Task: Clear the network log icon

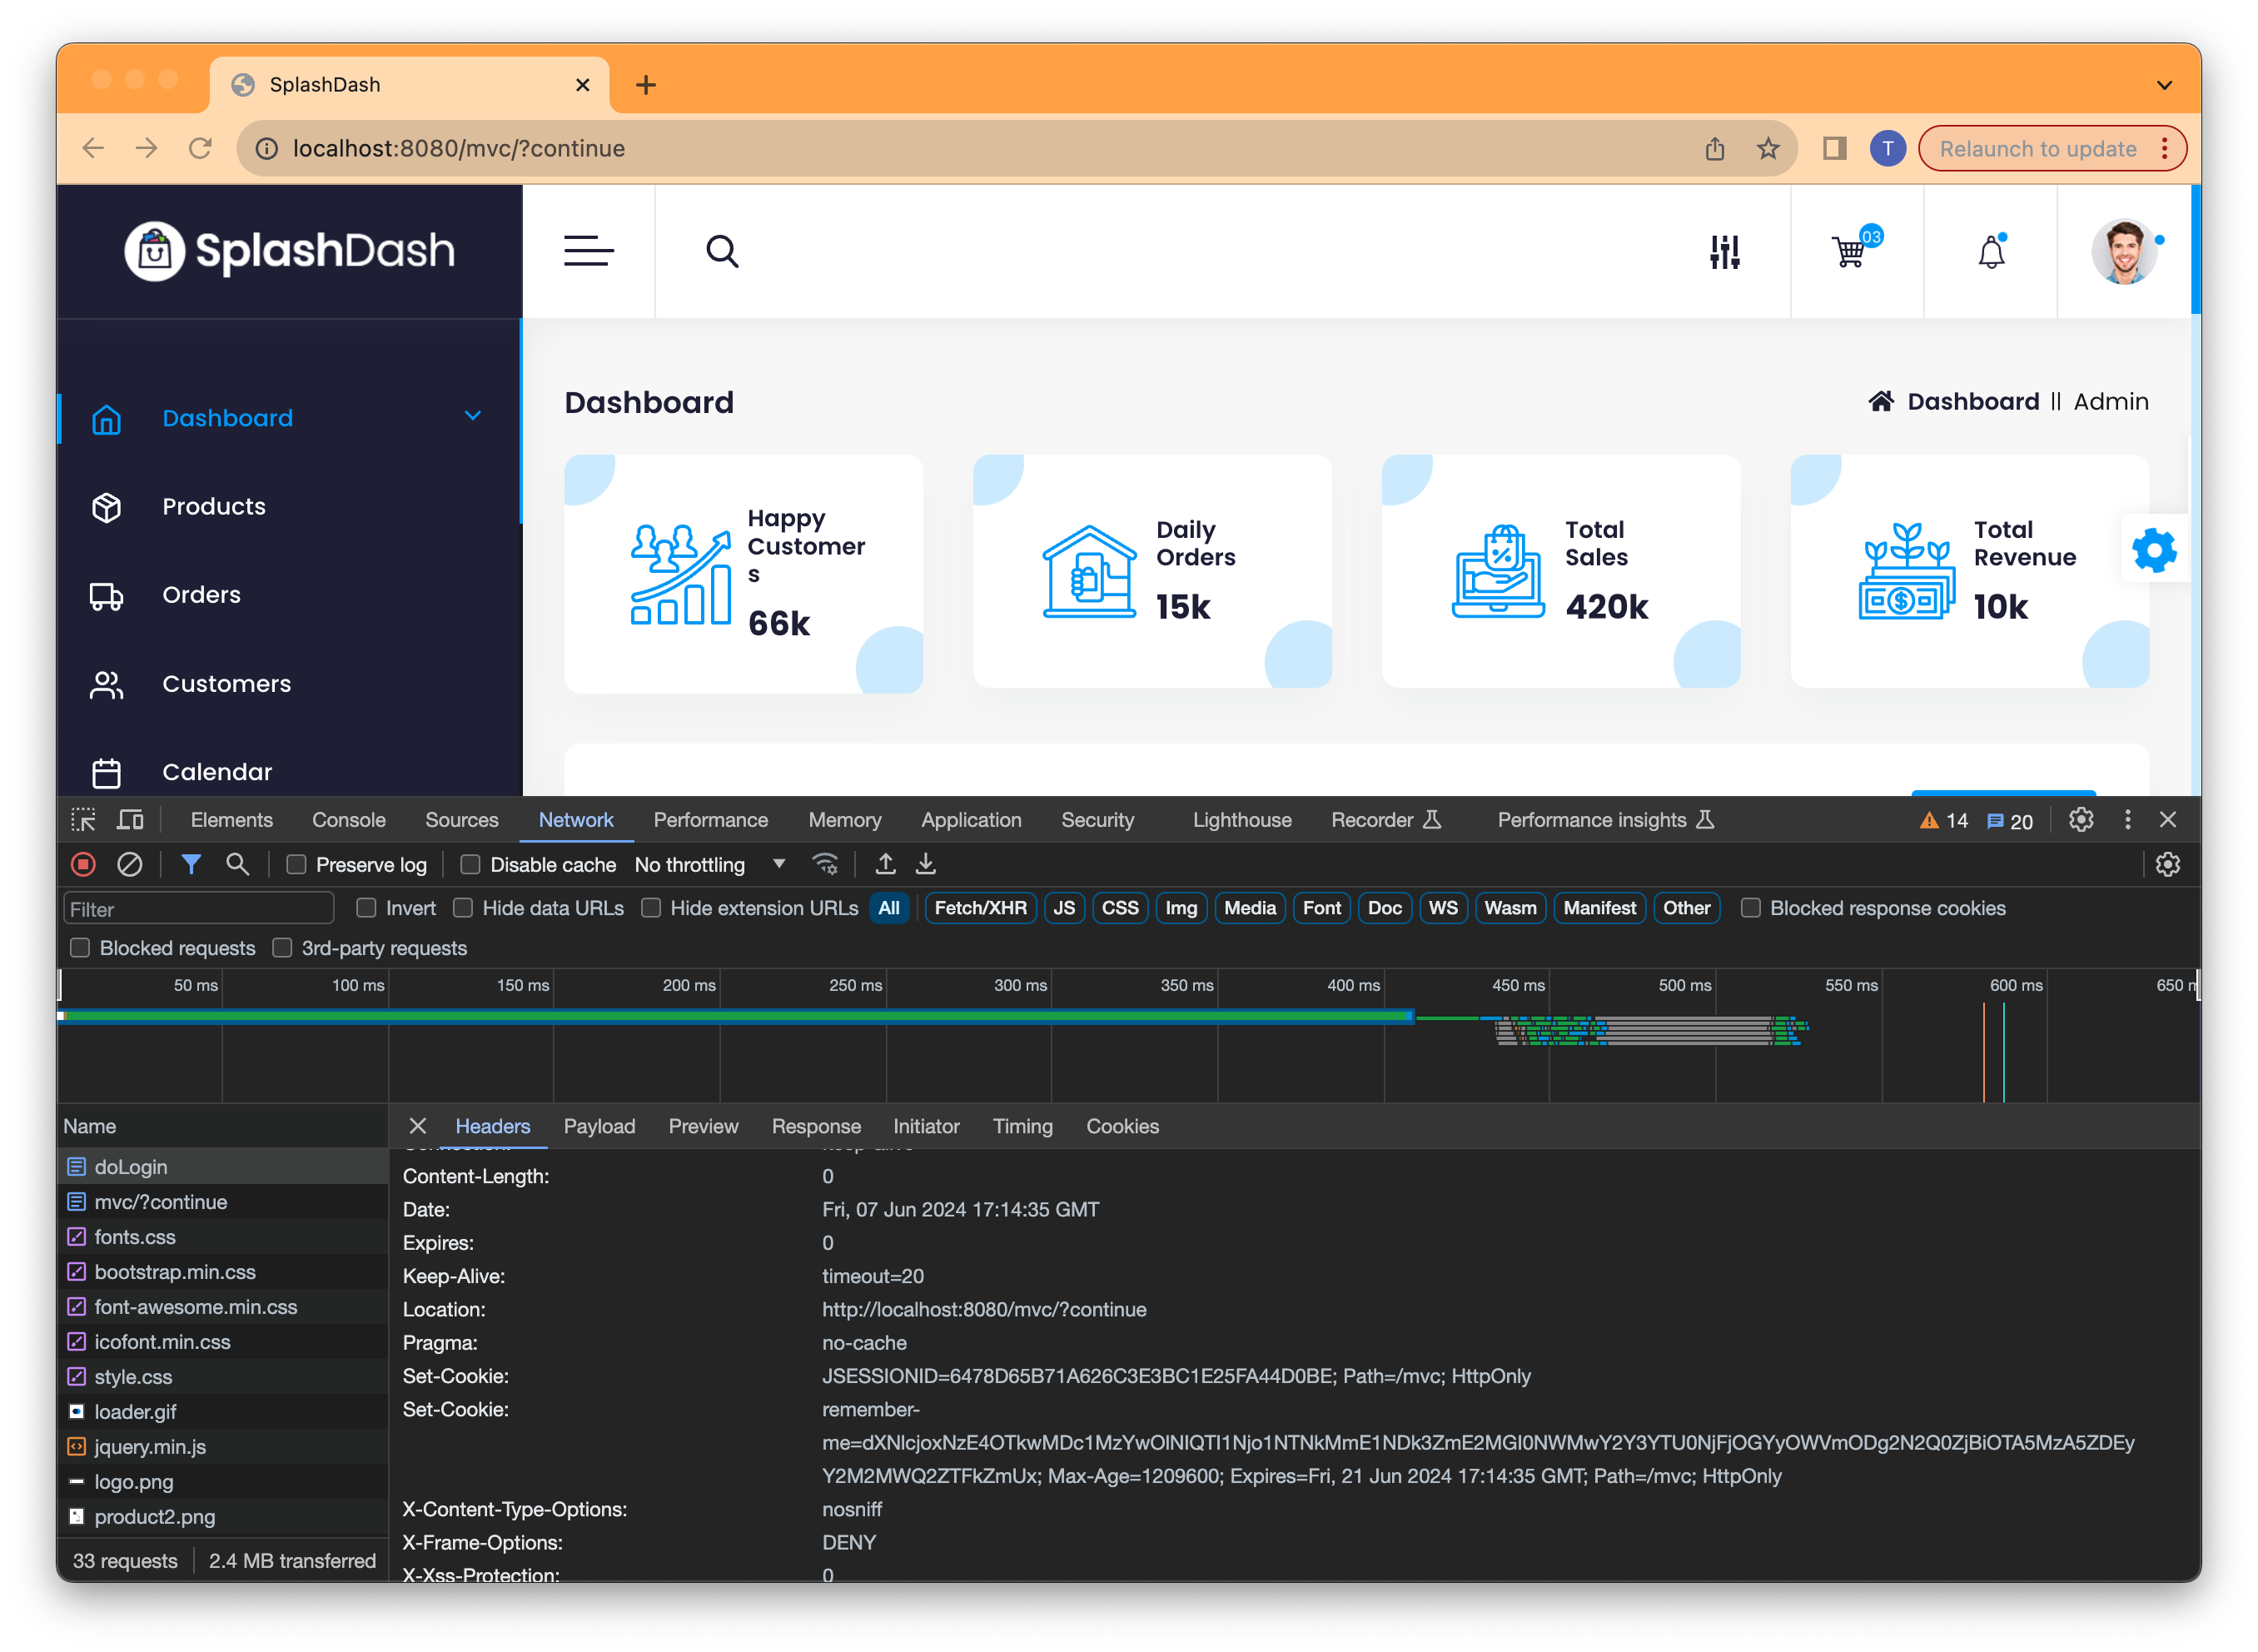Action: click(x=130, y=864)
